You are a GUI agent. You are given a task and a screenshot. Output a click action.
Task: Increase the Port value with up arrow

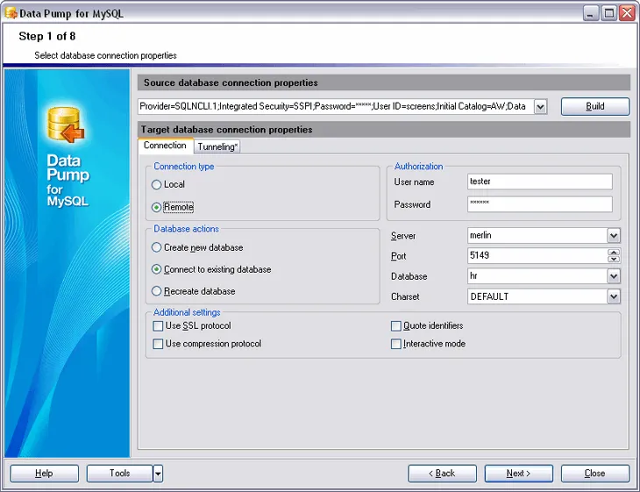[614, 253]
